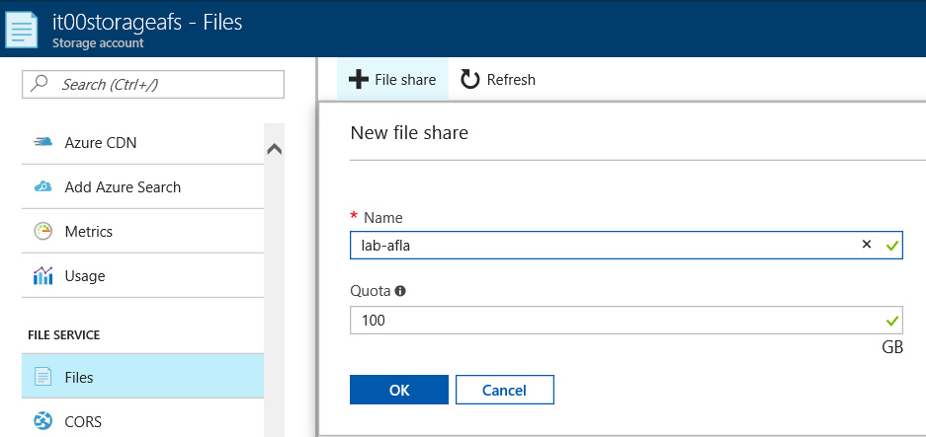Screen dimensions: 926x437
Task: Click the Azure CDN icon
Action: click(43, 142)
